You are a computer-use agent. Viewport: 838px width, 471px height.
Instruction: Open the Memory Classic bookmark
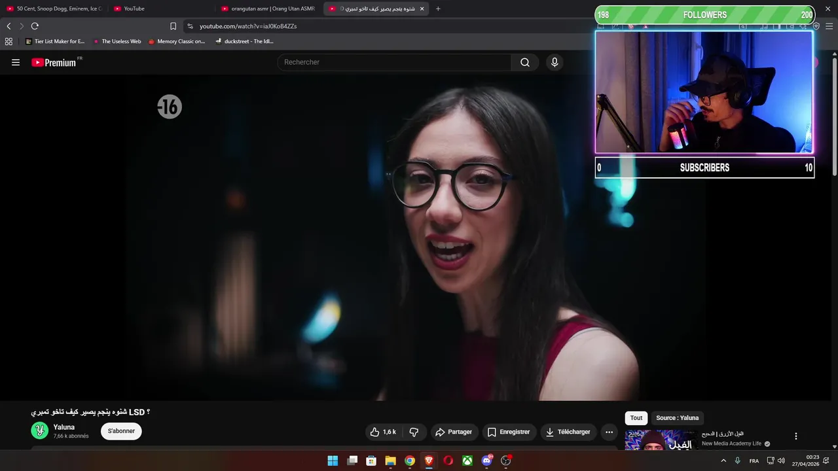(176, 41)
